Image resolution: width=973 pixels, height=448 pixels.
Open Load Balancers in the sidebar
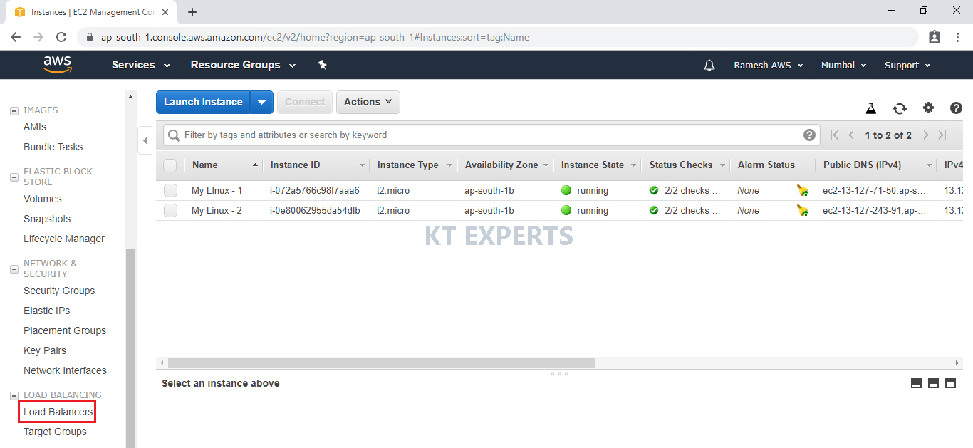point(58,412)
